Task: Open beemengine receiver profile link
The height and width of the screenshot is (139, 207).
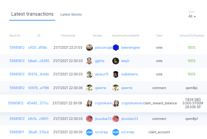Action: click(130, 48)
